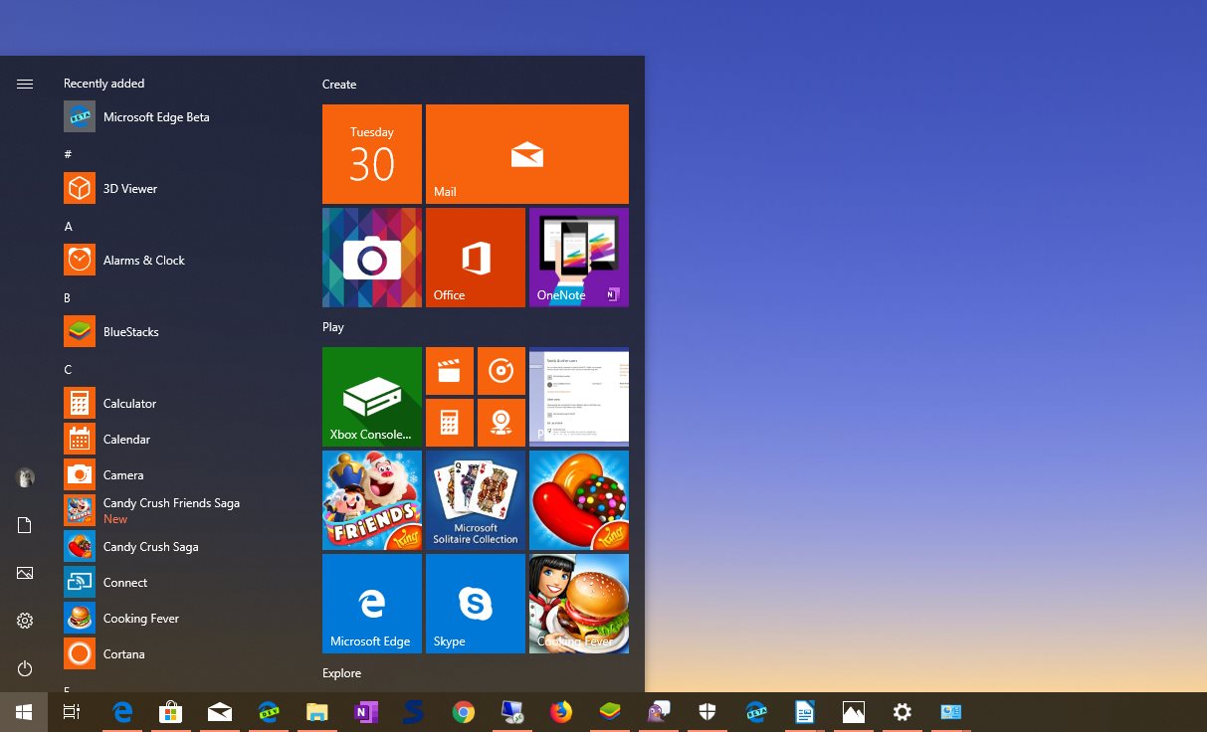Open Microsoft Store from the taskbar

[171, 712]
